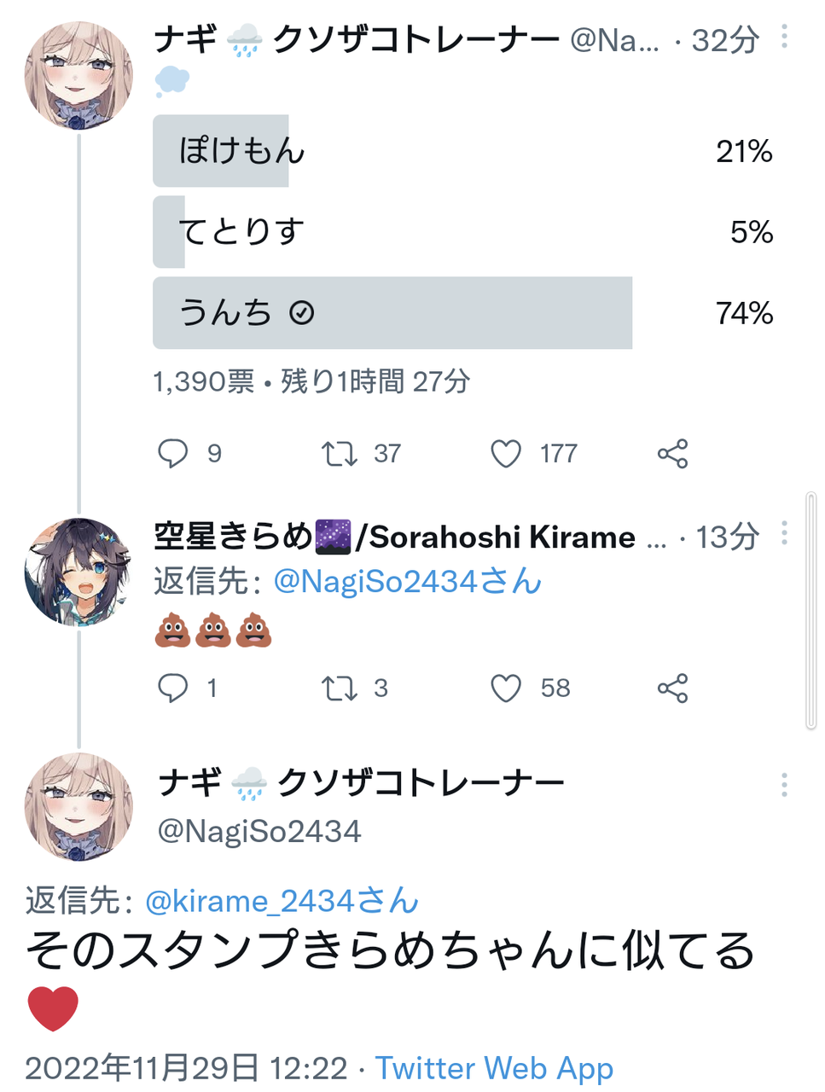The width and height of the screenshot is (825, 1092).
Task: Open more options on the bottom reply tweet
Action: pyautogui.click(x=784, y=785)
